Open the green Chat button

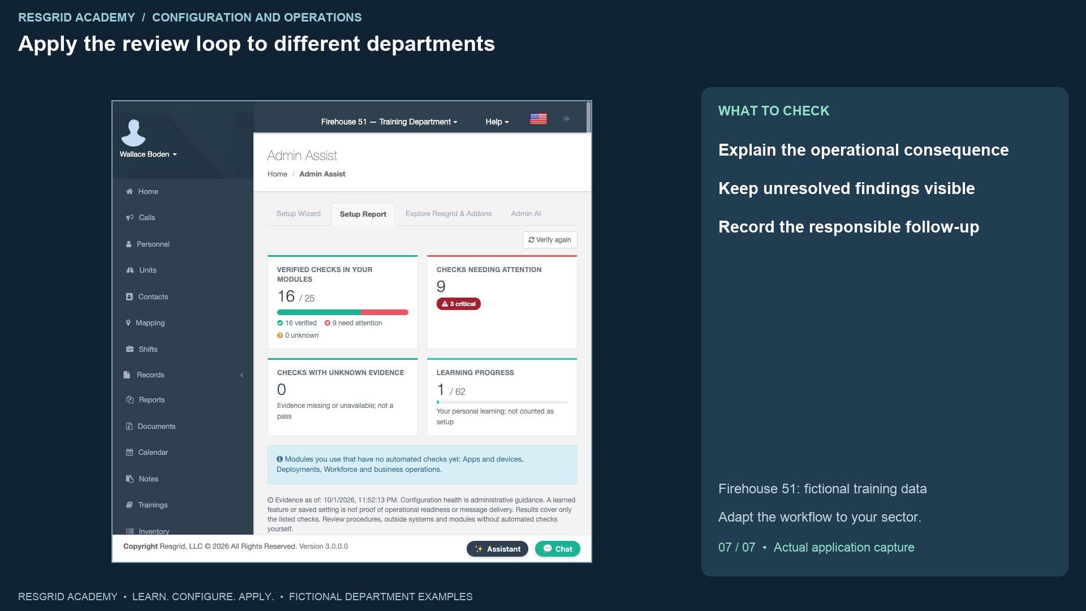coord(558,549)
